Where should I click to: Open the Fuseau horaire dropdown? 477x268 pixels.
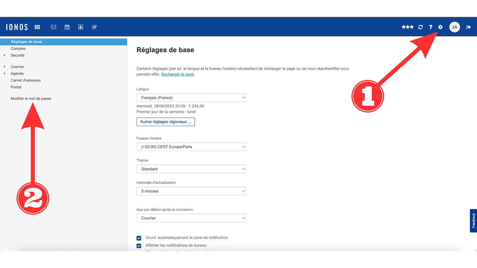[191, 147]
